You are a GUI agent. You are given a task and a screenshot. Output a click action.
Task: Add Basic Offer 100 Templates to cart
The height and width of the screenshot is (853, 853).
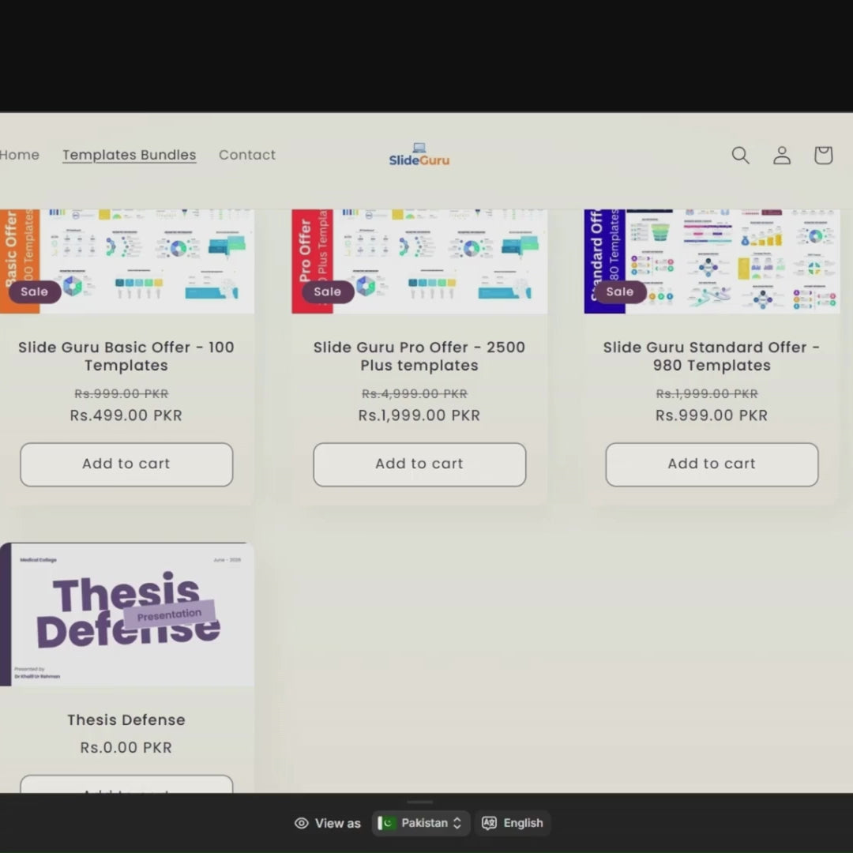(126, 464)
